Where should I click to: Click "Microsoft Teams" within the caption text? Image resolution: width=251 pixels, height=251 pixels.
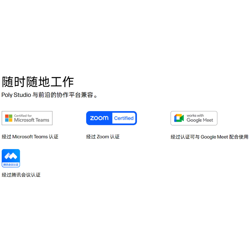tap(30, 137)
